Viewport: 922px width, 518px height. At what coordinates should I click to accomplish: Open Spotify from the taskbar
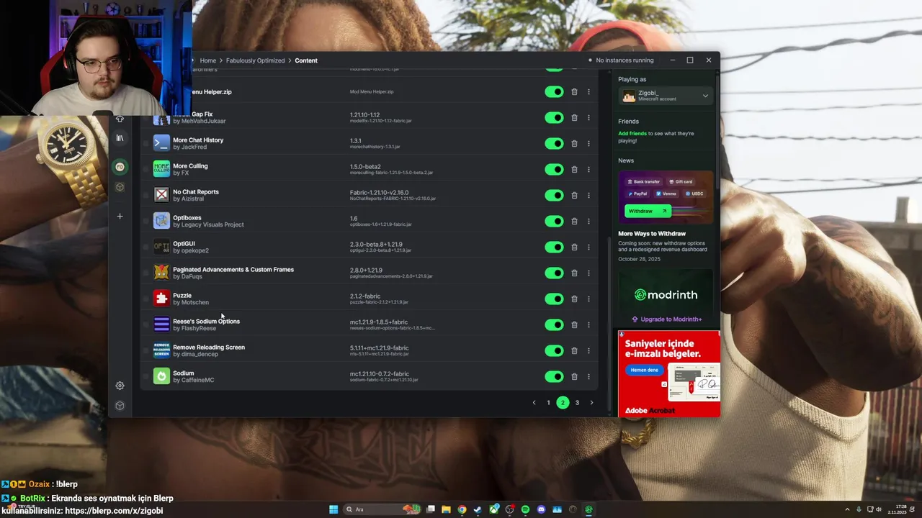(x=525, y=509)
